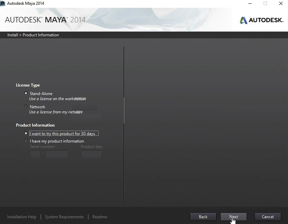Click the Autodesk logo in the banner
The width and height of the screenshot is (288, 224).
pos(262,20)
